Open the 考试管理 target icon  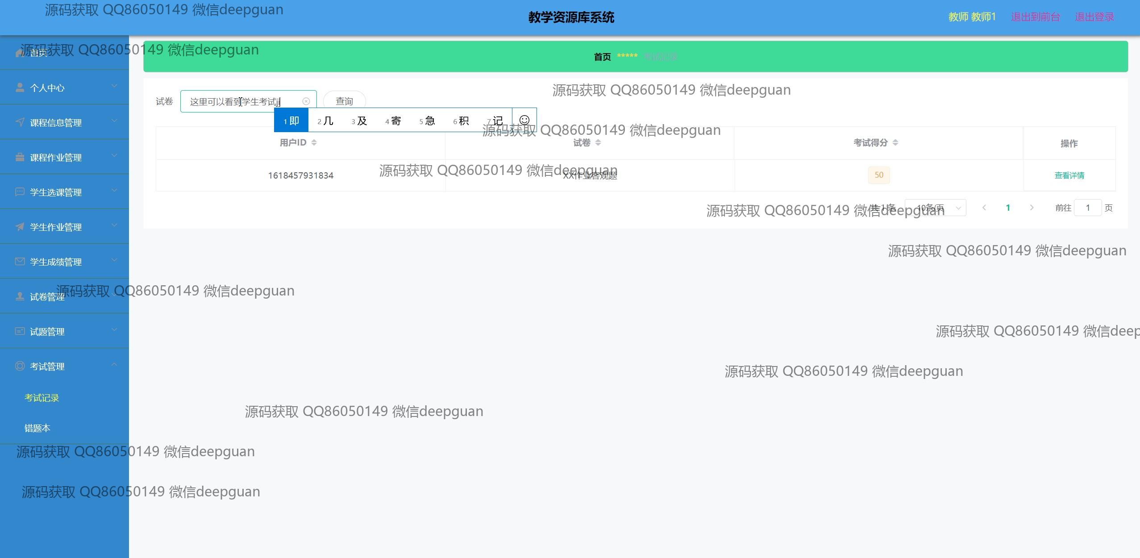pos(20,366)
